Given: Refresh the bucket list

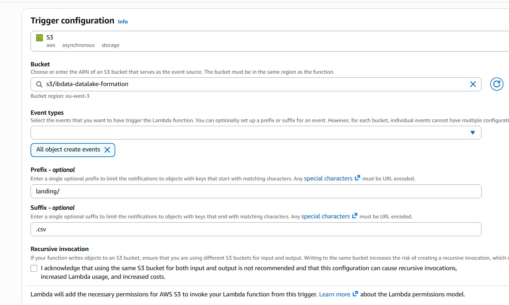Looking at the screenshot, I should click(x=497, y=84).
